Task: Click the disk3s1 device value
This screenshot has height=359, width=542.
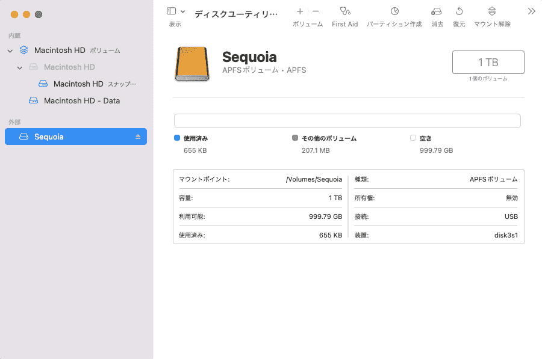Action: coord(506,235)
